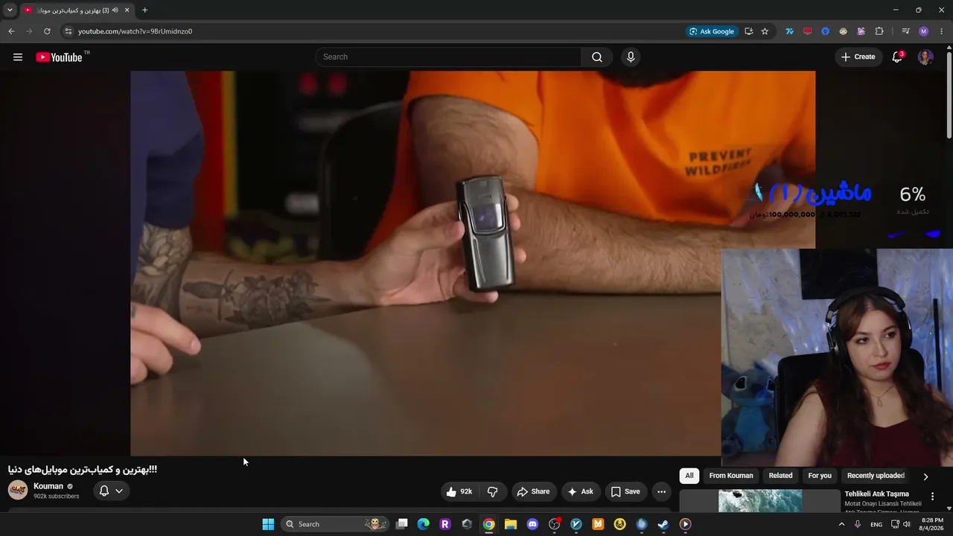Open the purple play extension icon
Image resolution: width=953 pixels, height=536 pixels.
pos(861,31)
